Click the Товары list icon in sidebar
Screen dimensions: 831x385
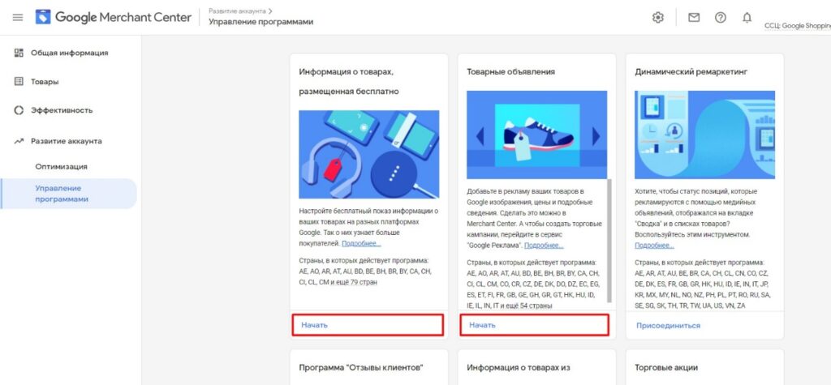19,82
